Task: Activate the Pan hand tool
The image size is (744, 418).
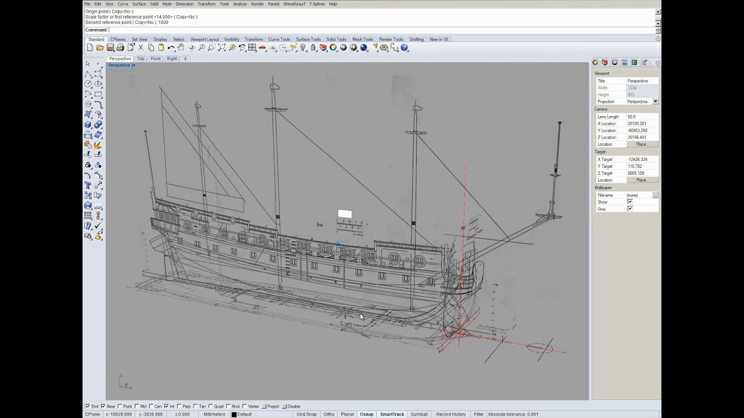Action: pos(181,48)
